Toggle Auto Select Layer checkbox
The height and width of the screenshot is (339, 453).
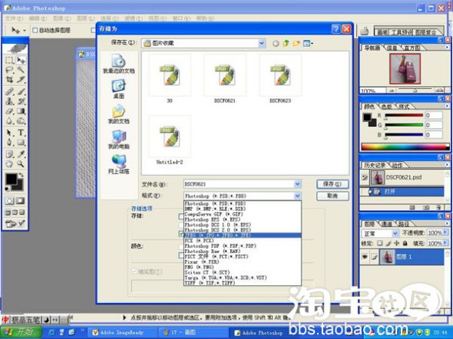pos(35,30)
